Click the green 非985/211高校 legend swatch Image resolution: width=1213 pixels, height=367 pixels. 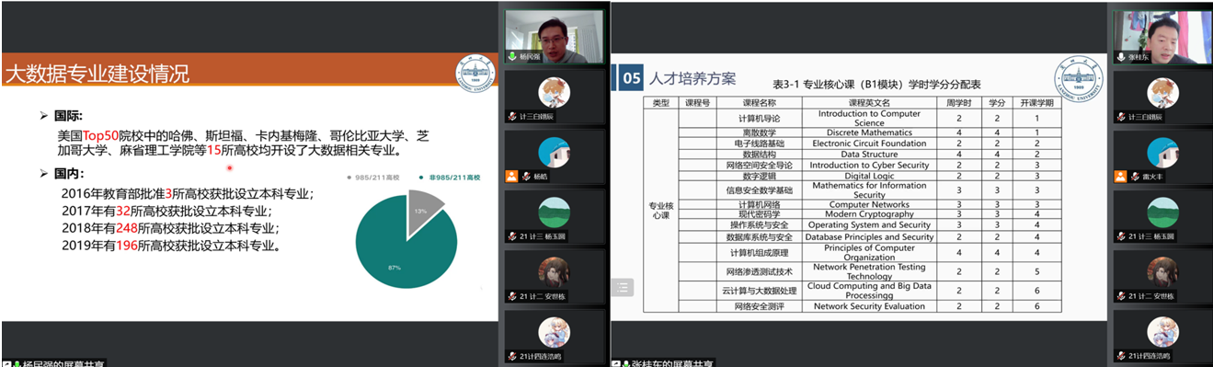(420, 177)
